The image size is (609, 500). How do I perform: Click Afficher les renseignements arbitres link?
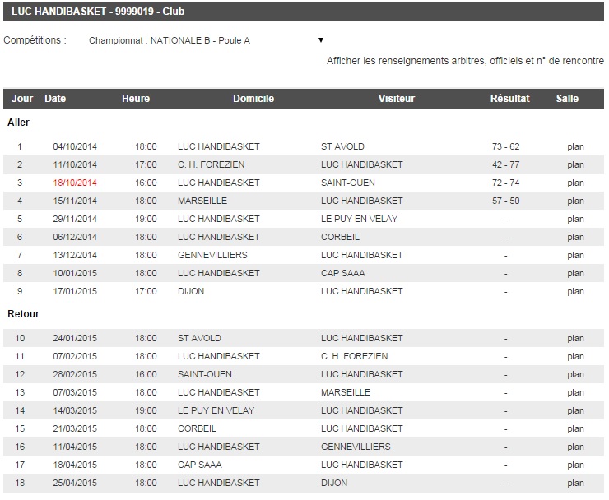pos(465,61)
